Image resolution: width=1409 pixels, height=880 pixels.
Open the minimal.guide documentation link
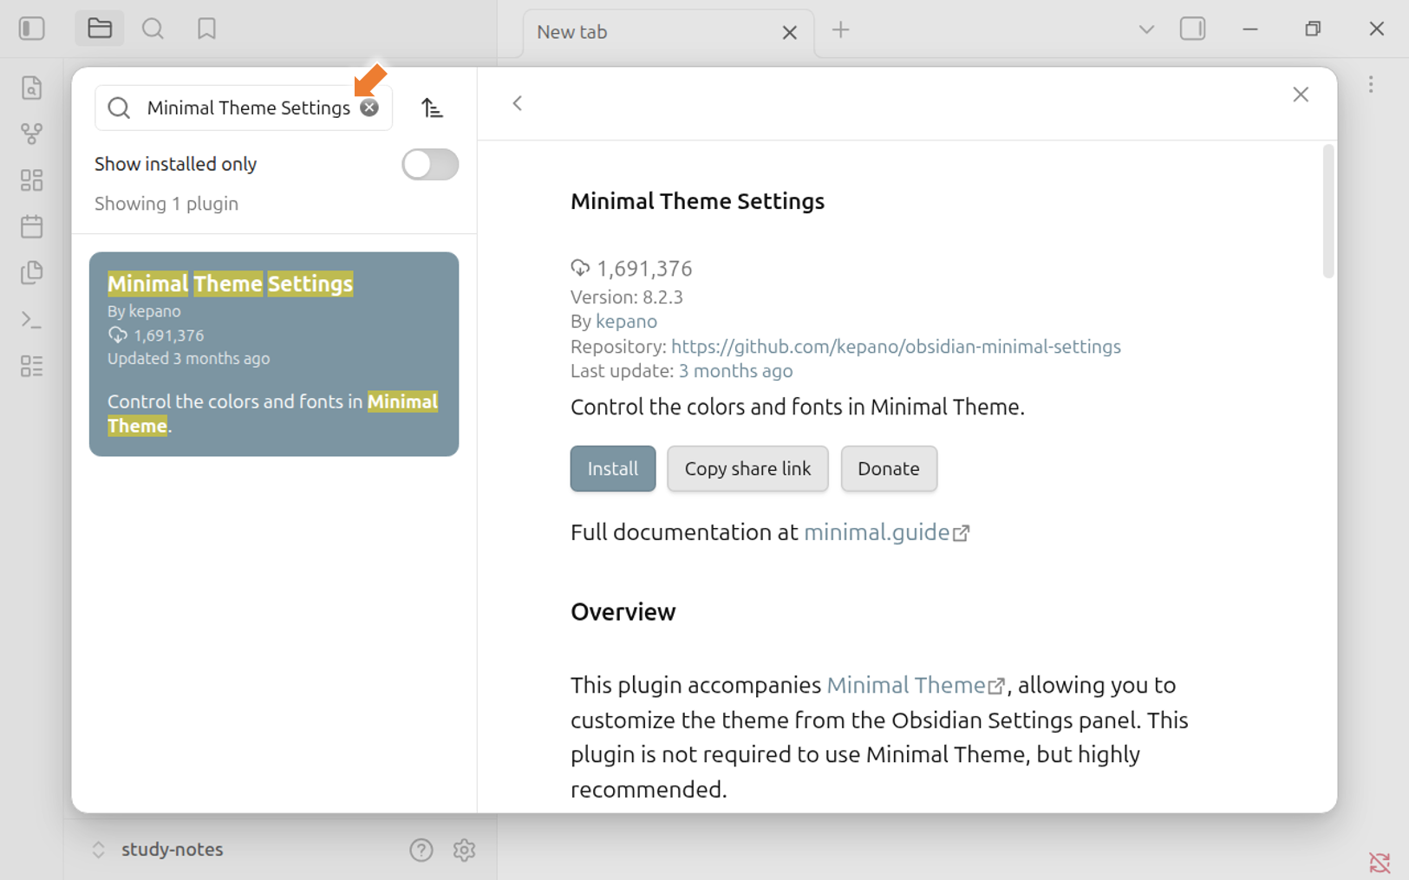pyautogui.click(x=886, y=532)
